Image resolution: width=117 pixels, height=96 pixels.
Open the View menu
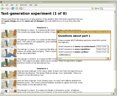point(12,5)
